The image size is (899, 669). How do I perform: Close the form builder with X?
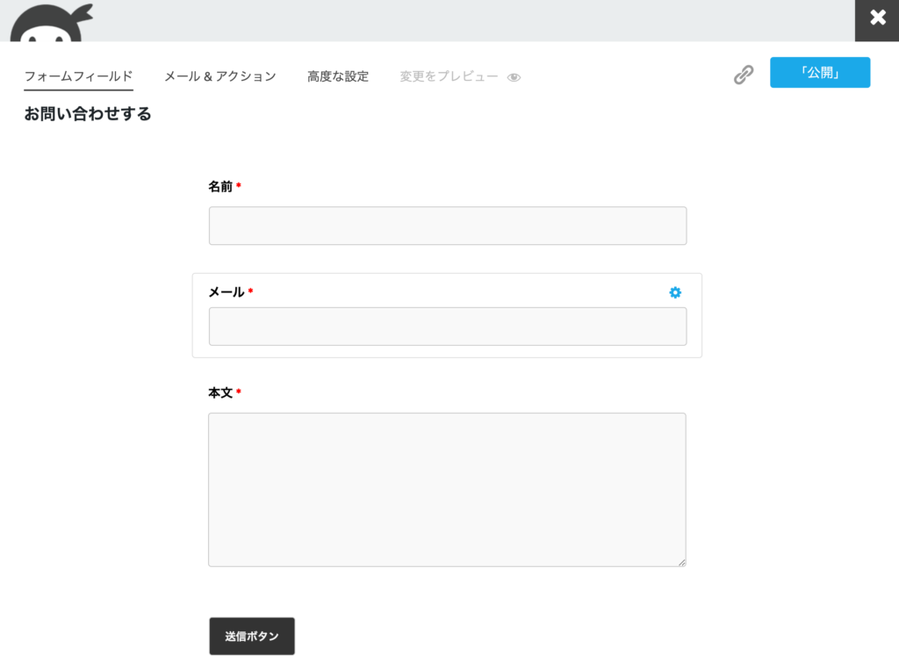click(x=877, y=18)
